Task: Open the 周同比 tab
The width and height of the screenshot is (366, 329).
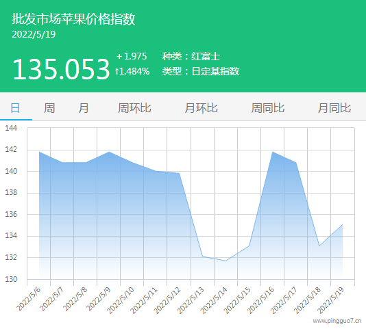Action: 268,108
